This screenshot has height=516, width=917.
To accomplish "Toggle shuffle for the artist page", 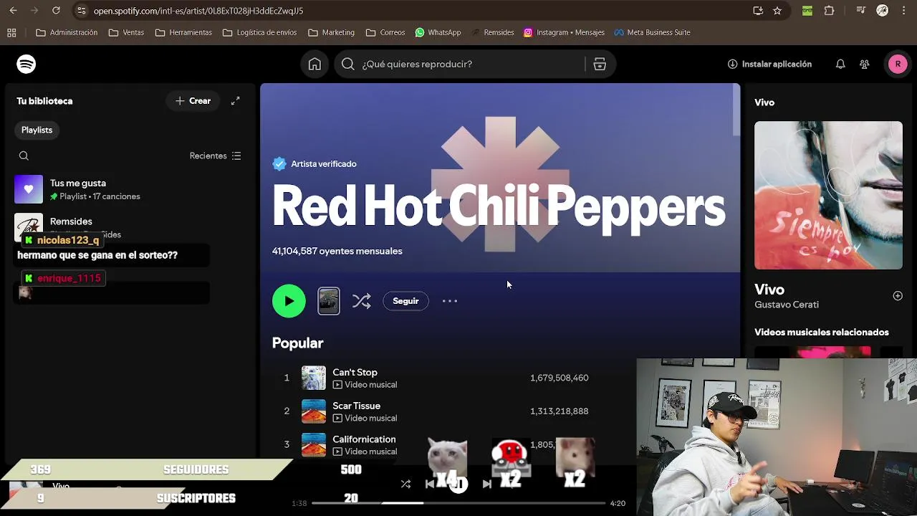I will click(361, 301).
